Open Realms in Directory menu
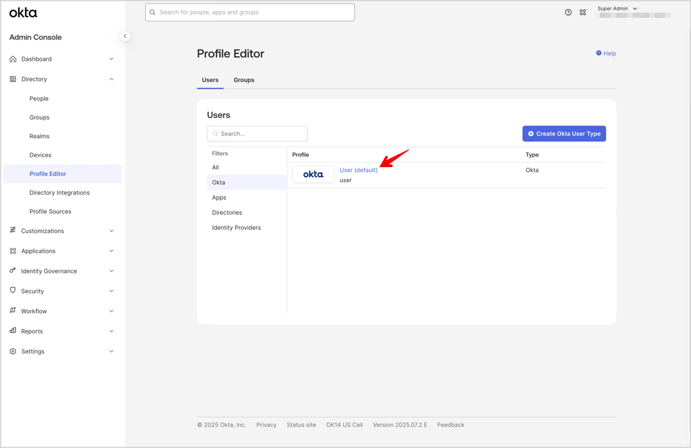Viewport: 691px width, 448px height. coord(39,137)
